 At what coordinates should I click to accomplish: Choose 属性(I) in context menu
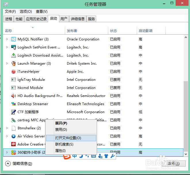pos(71,151)
